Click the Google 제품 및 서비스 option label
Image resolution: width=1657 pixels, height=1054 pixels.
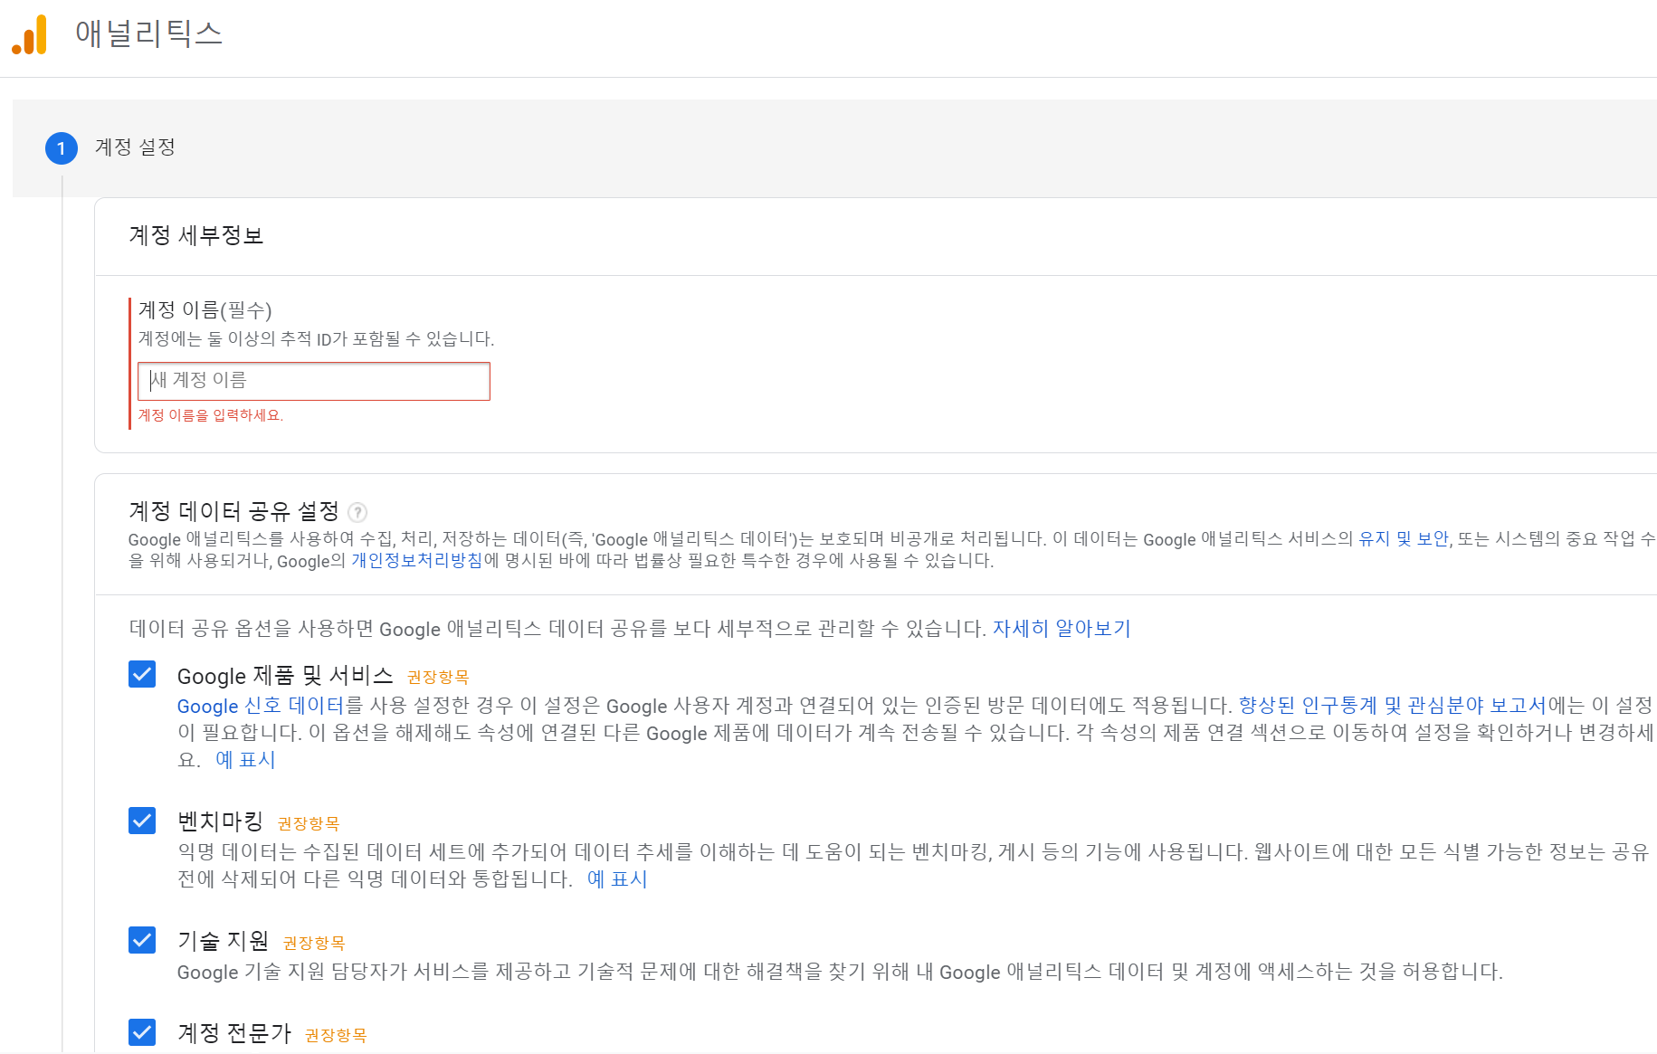(x=285, y=676)
